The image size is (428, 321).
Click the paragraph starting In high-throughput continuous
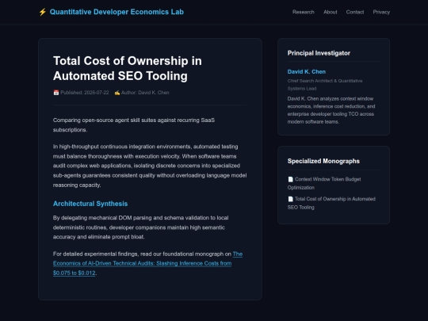(150, 166)
